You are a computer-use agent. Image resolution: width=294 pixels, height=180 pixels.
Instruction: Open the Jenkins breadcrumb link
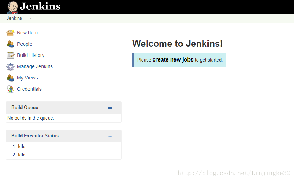pyautogui.click(x=14, y=18)
